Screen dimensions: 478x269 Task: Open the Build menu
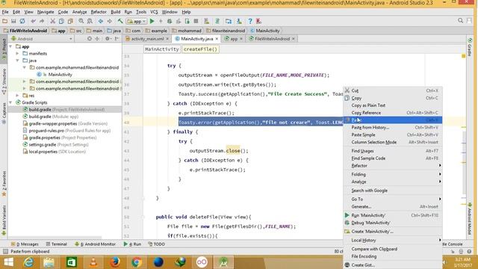pos(115,12)
